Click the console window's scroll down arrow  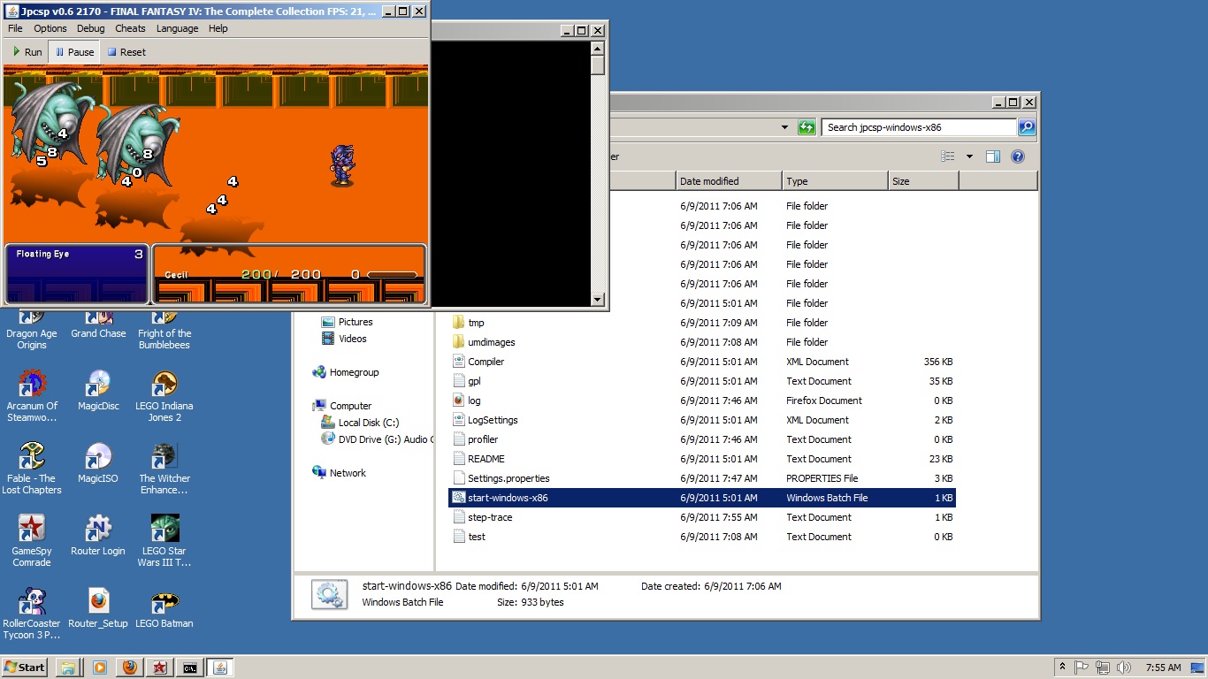pyautogui.click(x=598, y=300)
